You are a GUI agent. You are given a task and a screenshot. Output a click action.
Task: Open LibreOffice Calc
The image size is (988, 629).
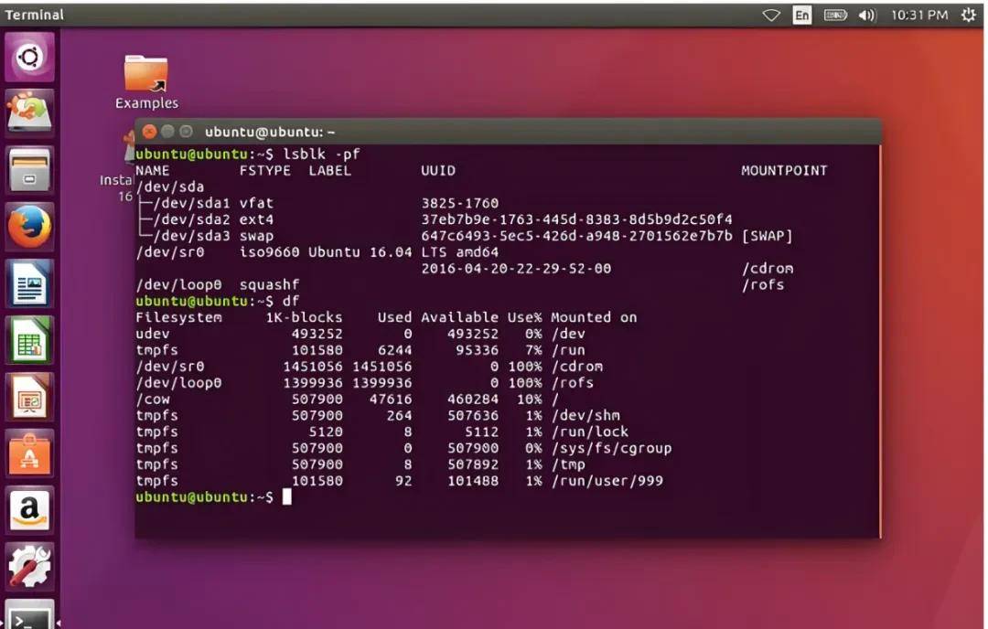29,340
